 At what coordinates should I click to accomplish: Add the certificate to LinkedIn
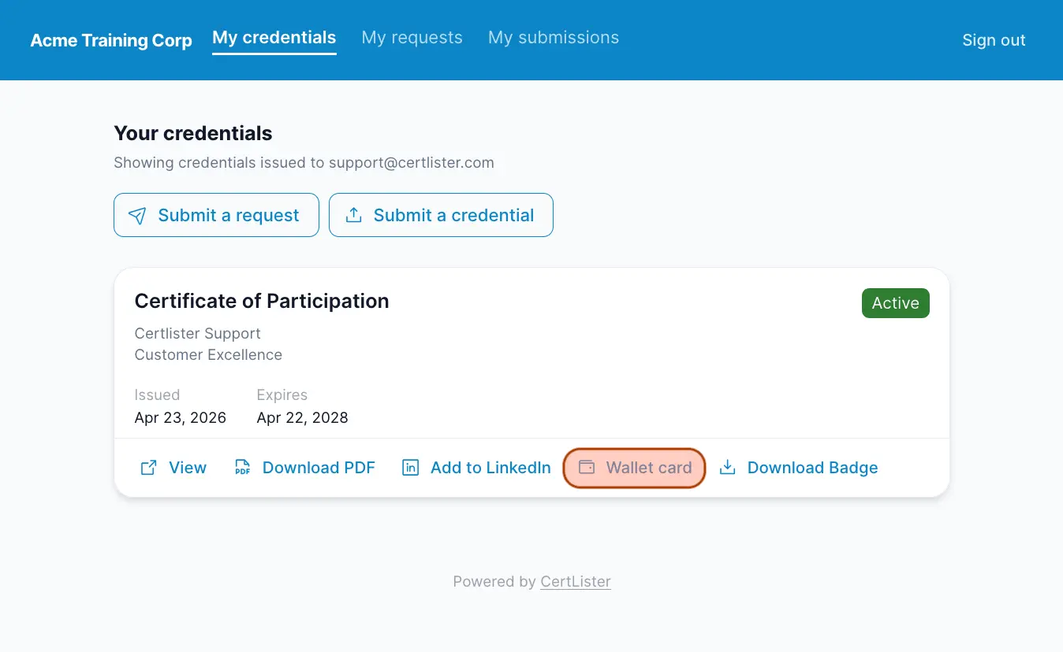(490, 467)
